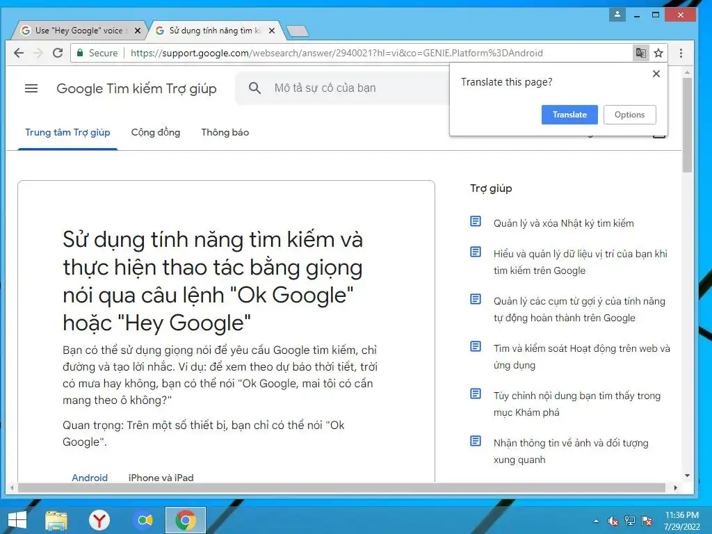712x534 pixels.
Task: Open 'Nhận thông tin về ảnh và đối tượng' link
Action: pos(571,451)
